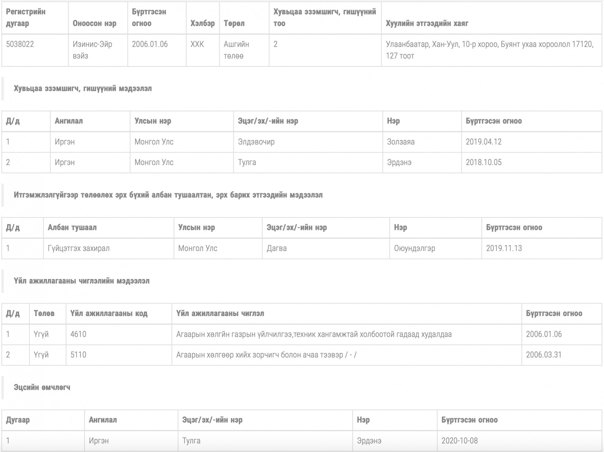The image size is (604, 452).
Task: Select shareholder name Золзаяа
Action: pos(401,142)
